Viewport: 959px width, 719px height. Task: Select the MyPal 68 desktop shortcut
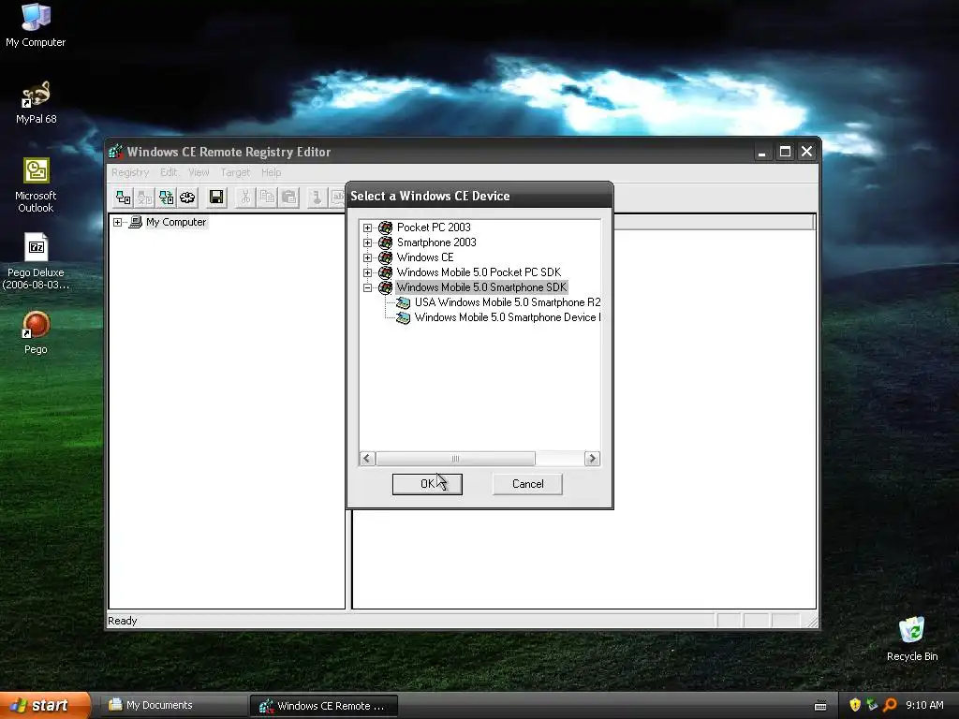click(36, 95)
